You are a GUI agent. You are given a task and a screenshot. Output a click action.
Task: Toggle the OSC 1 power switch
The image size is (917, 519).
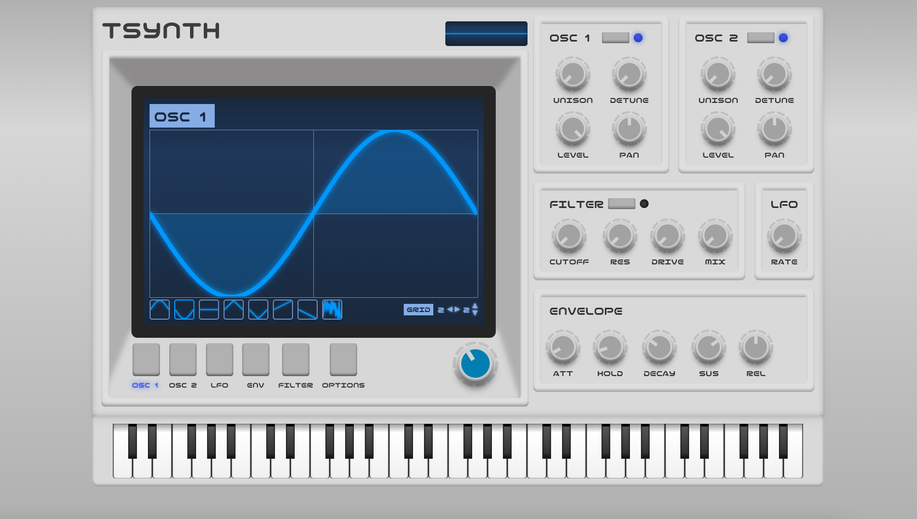click(x=616, y=38)
